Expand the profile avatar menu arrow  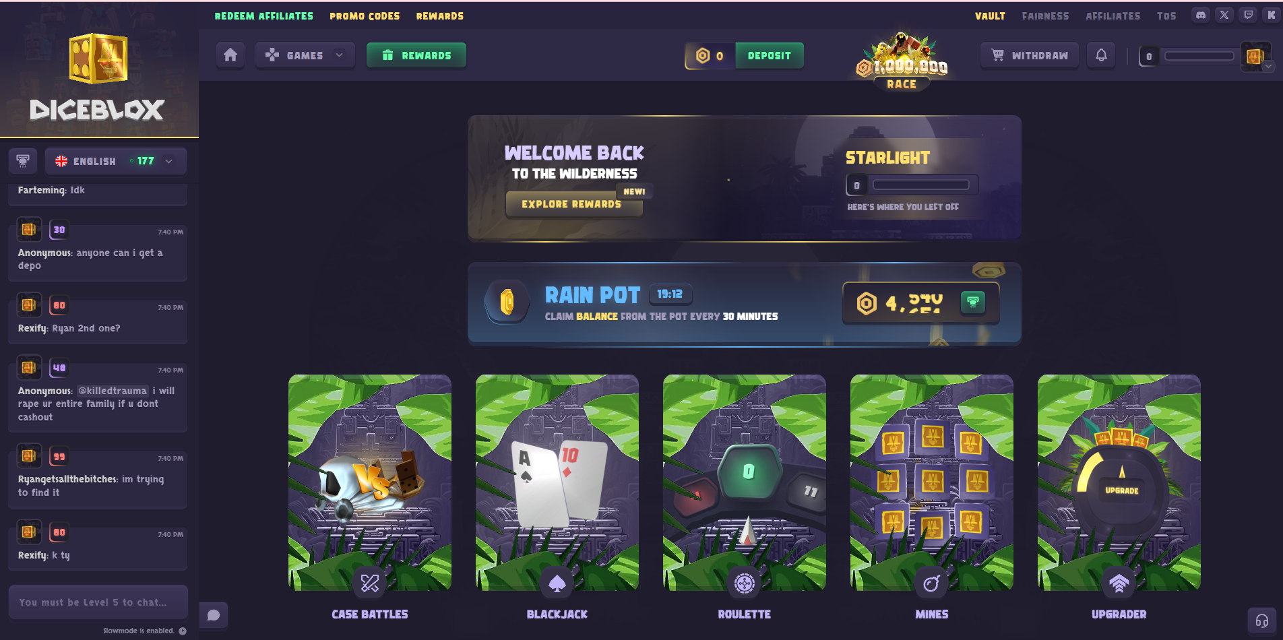[x=1269, y=66]
